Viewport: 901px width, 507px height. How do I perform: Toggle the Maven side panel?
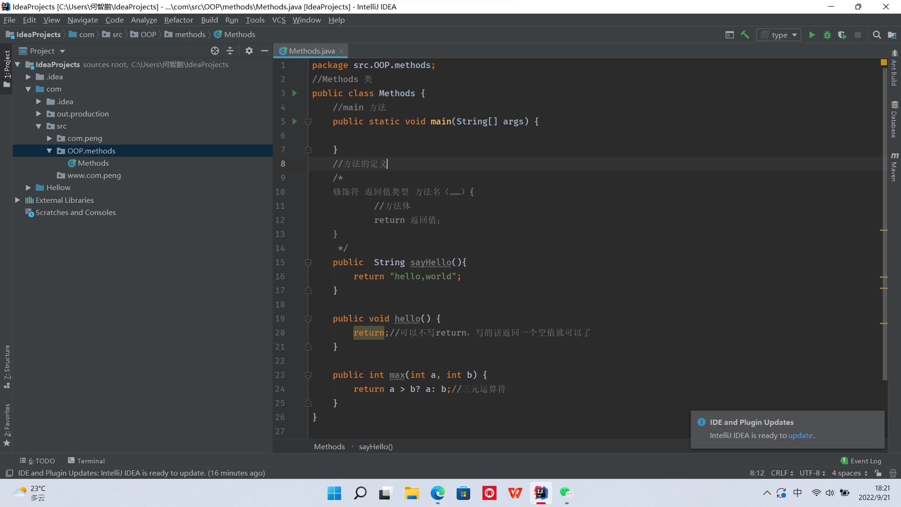point(894,167)
